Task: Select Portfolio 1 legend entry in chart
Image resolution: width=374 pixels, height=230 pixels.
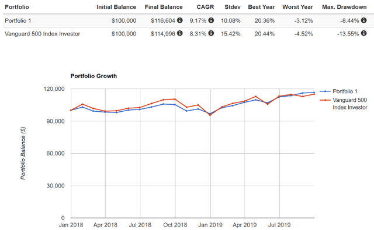Action: point(338,91)
